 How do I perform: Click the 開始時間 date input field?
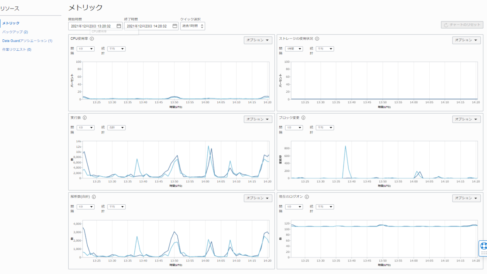95,26
